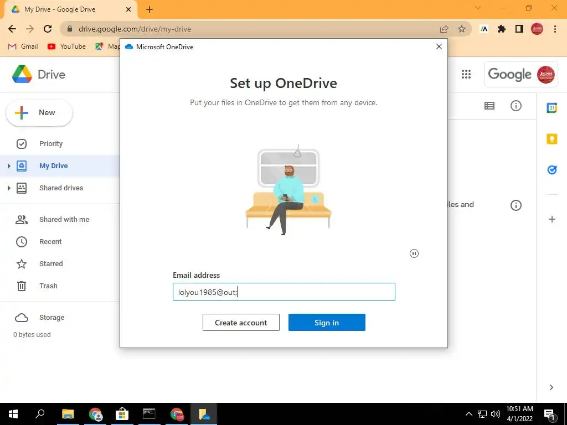567x425 pixels.
Task: Open the Windows Start menu
Action: point(13,414)
